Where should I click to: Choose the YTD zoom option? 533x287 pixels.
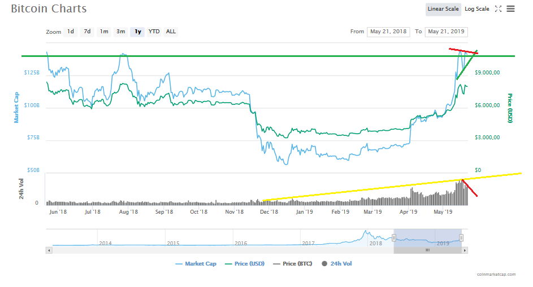pyautogui.click(x=154, y=32)
